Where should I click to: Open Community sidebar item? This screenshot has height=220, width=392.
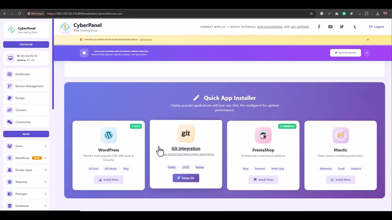26,122
